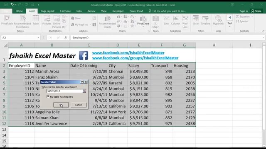Image resolution: width=266 pixels, height=149 pixels.
Task: Switch to the Page Layout tab
Action: click(47, 11)
